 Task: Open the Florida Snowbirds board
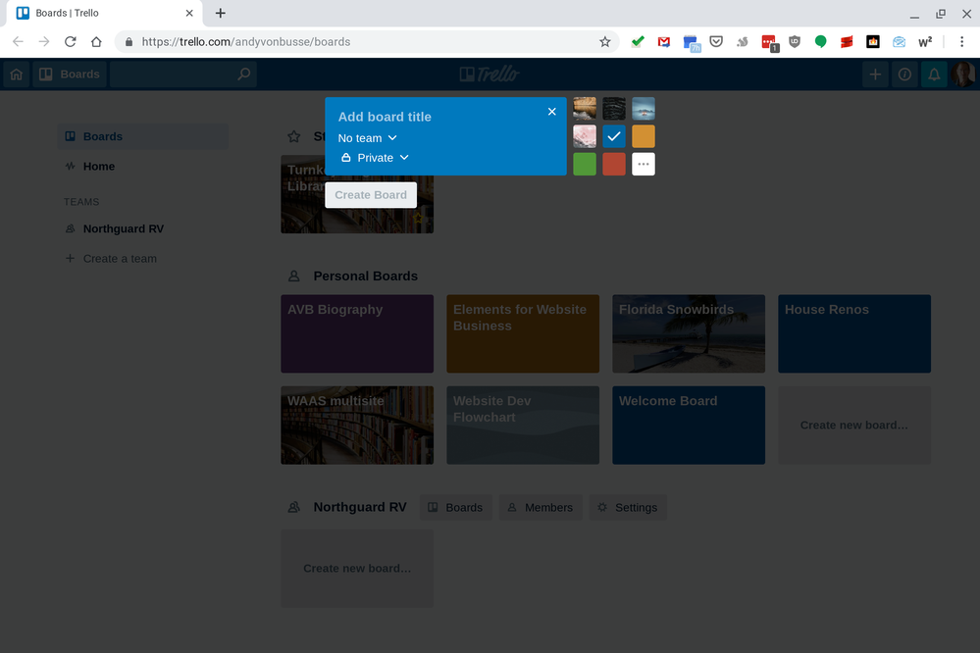point(688,333)
